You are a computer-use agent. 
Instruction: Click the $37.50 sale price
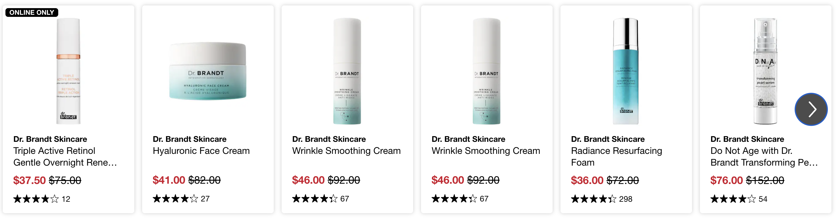click(x=30, y=180)
